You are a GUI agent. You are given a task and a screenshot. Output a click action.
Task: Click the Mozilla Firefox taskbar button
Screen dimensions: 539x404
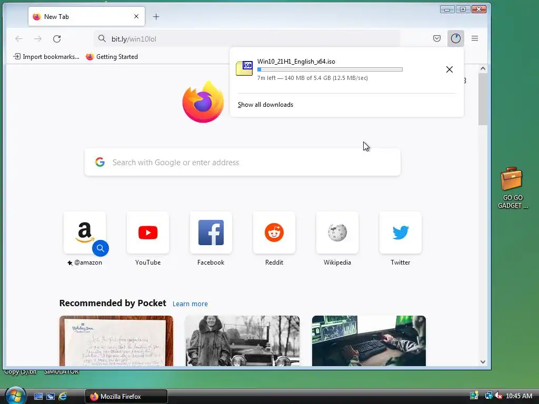tap(126, 397)
